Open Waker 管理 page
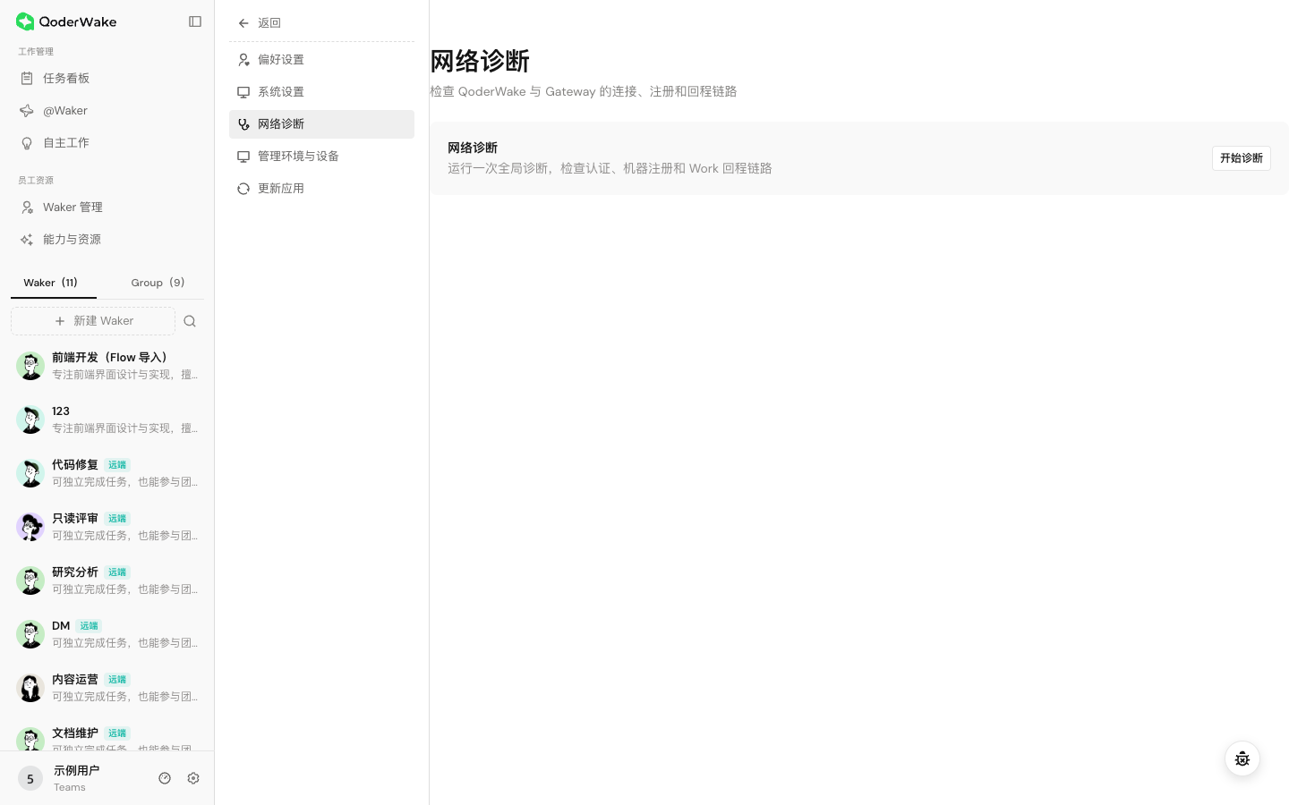 coord(107,208)
